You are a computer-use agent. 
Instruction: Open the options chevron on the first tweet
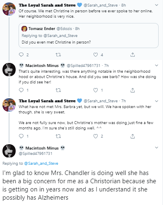pos(157,5)
